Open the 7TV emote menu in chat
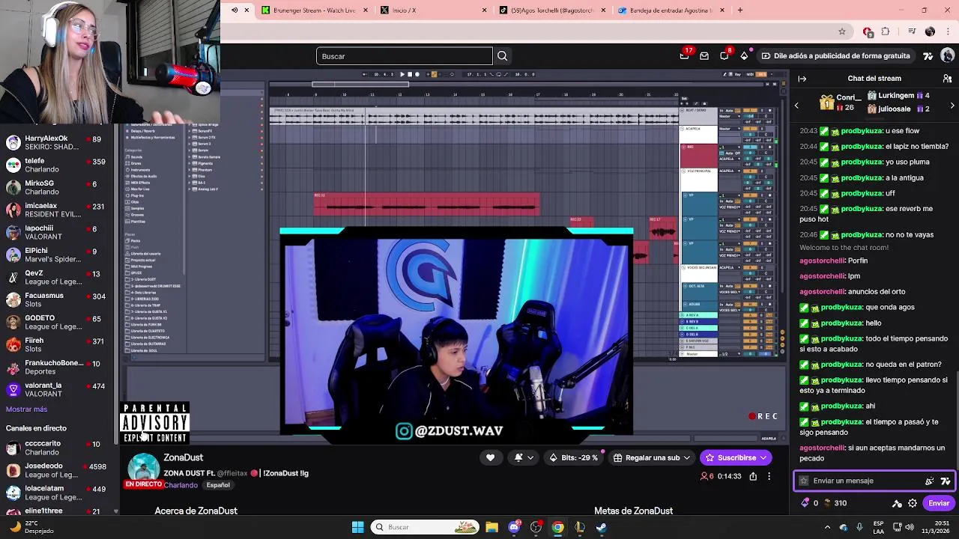The image size is (959, 539). click(x=946, y=481)
